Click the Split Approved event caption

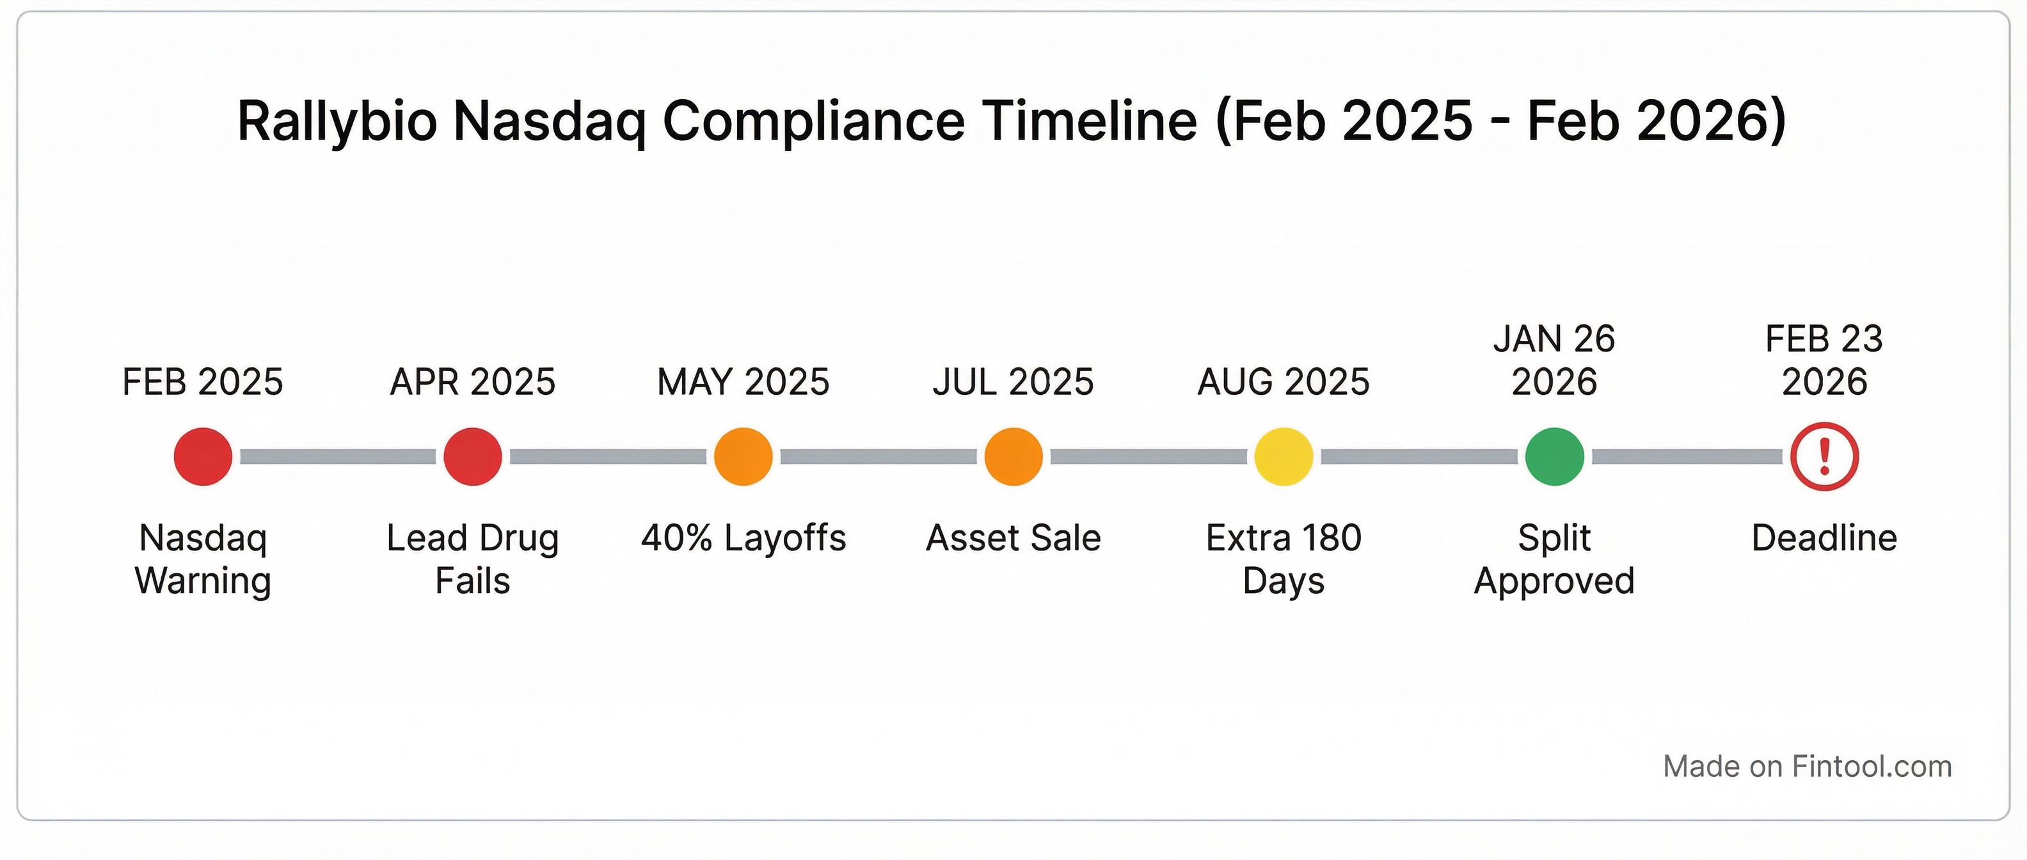pyautogui.click(x=1554, y=559)
